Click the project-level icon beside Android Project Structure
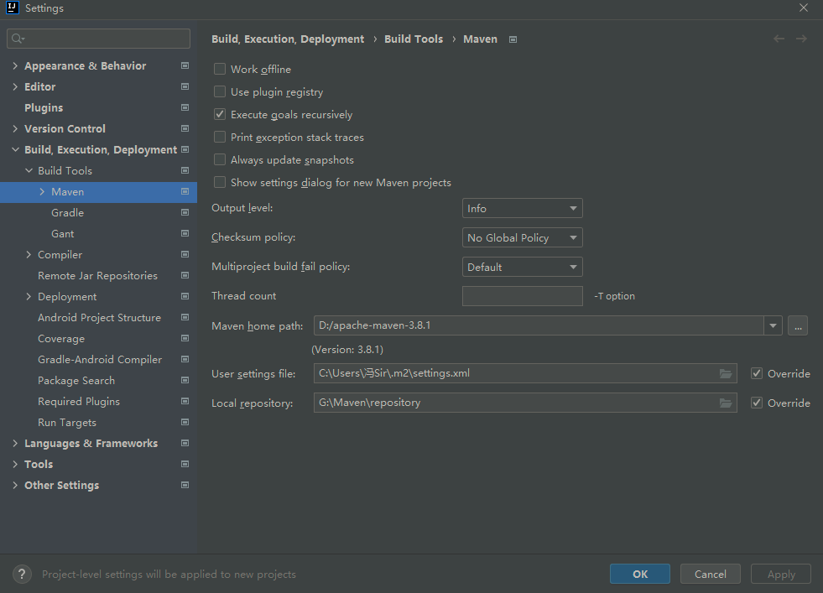823x593 pixels. [x=185, y=318]
